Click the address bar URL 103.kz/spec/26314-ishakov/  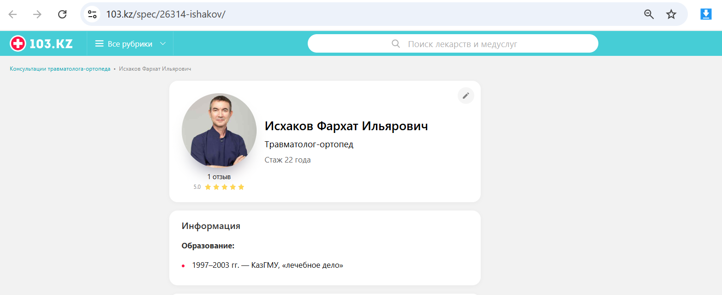(x=166, y=14)
